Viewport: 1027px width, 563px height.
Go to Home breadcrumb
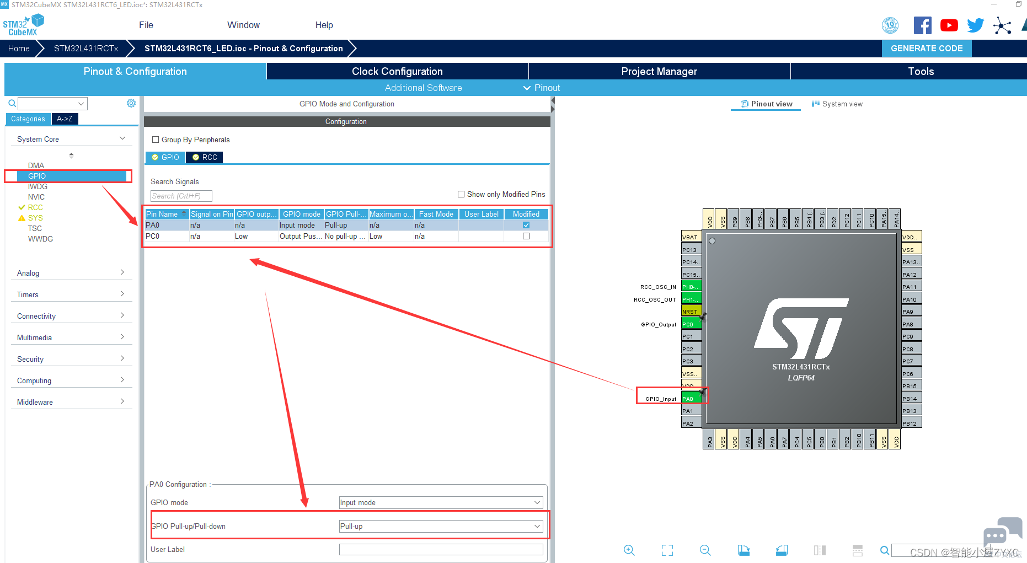point(19,49)
